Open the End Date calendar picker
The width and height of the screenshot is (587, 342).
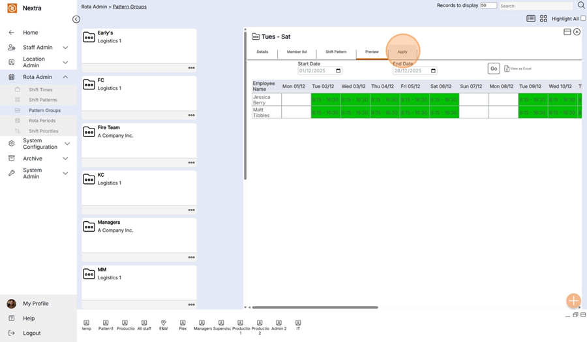click(433, 70)
